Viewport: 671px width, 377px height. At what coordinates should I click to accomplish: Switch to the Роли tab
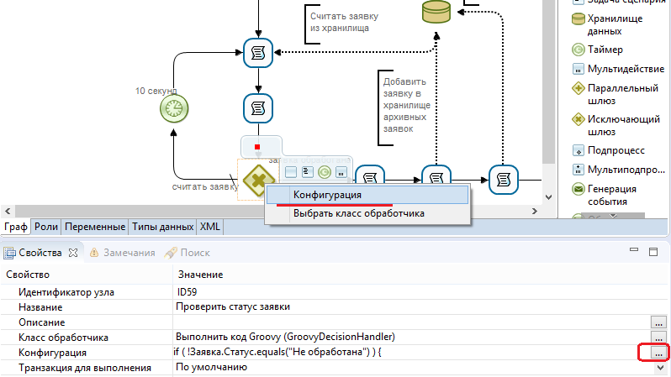pyautogui.click(x=46, y=227)
